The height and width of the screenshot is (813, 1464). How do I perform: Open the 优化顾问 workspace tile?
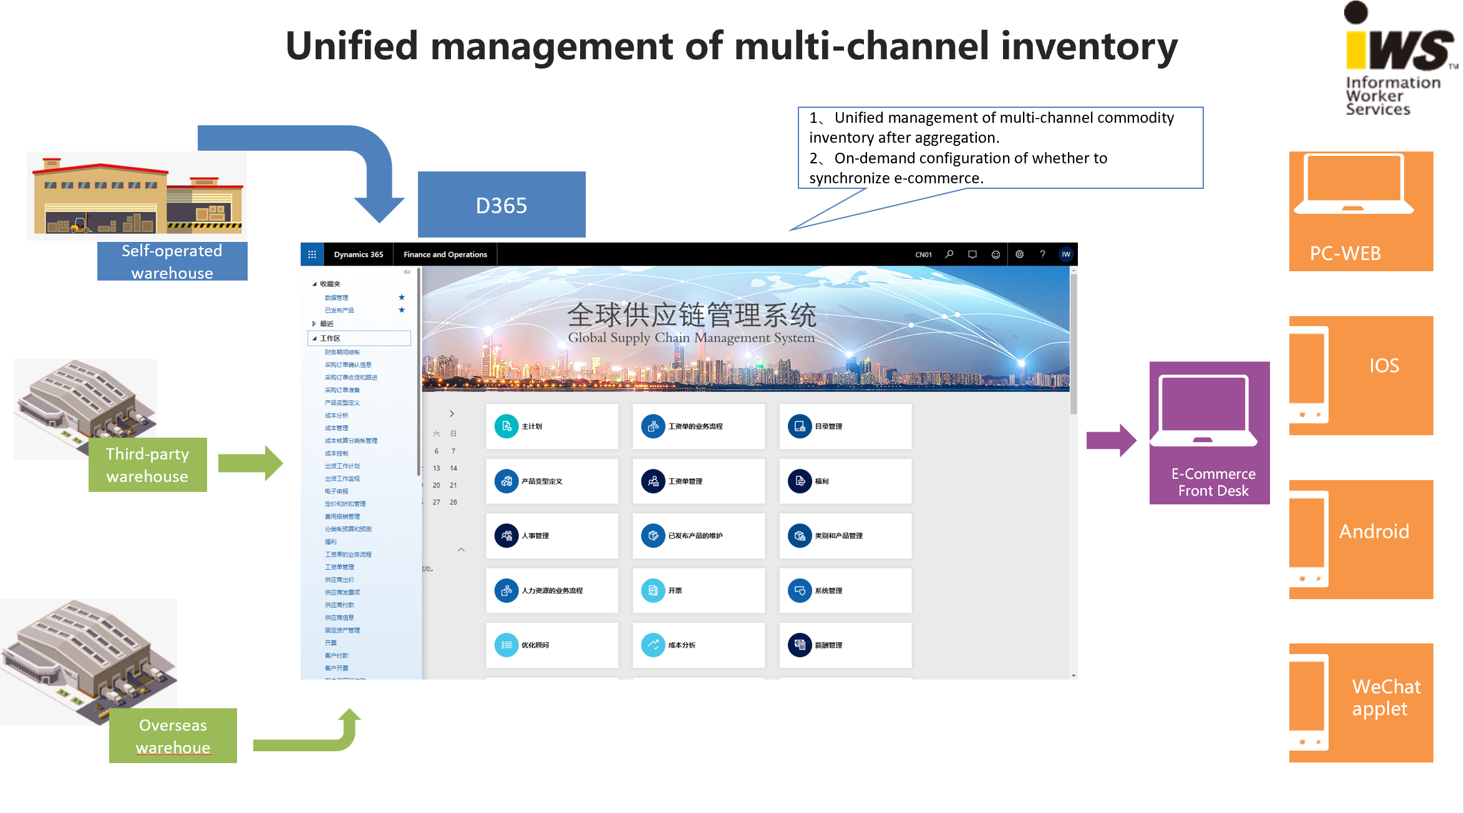pyautogui.click(x=552, y=645)
